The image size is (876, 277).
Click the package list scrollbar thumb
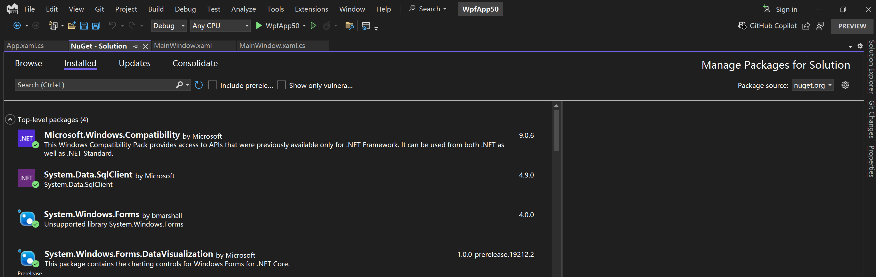pos(556,130)
